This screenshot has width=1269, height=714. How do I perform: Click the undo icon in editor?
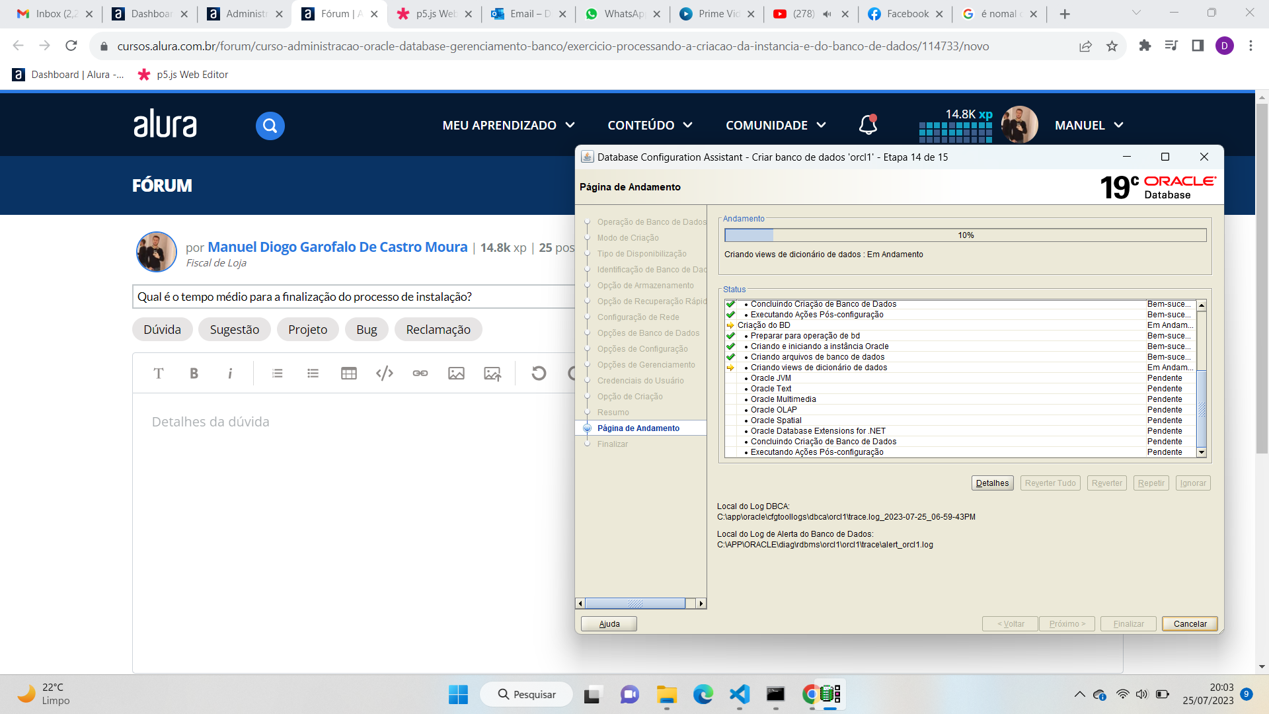coord(539,374)
